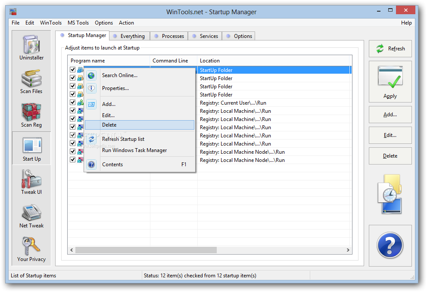This screenshot has height=292, width=427.
Task: Click the scrollbar right arrow
Action: click(348, 250)
